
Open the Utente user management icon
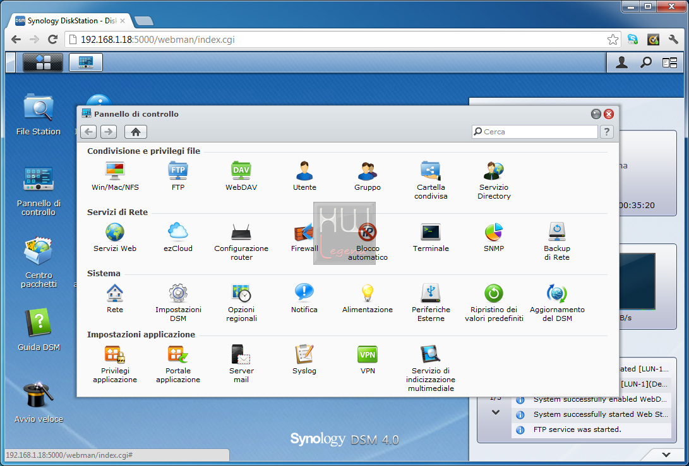pos(304,175)
